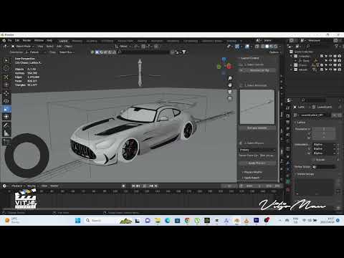344x258 pixels.
Task: Click the Windows Start button
Action: [x=78, y=220]
